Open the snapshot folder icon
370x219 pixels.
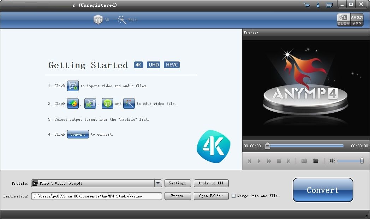click(316, 161)
